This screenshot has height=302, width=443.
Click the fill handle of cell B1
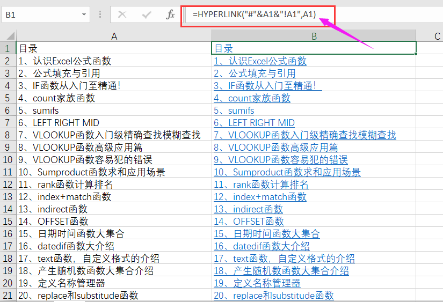point(416,54)
